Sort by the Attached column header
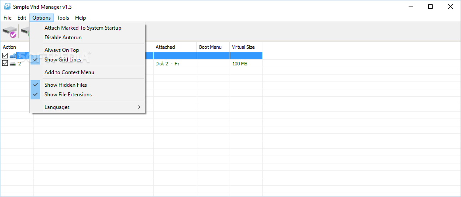The image size is (461, 197). [x=175, y=47]
